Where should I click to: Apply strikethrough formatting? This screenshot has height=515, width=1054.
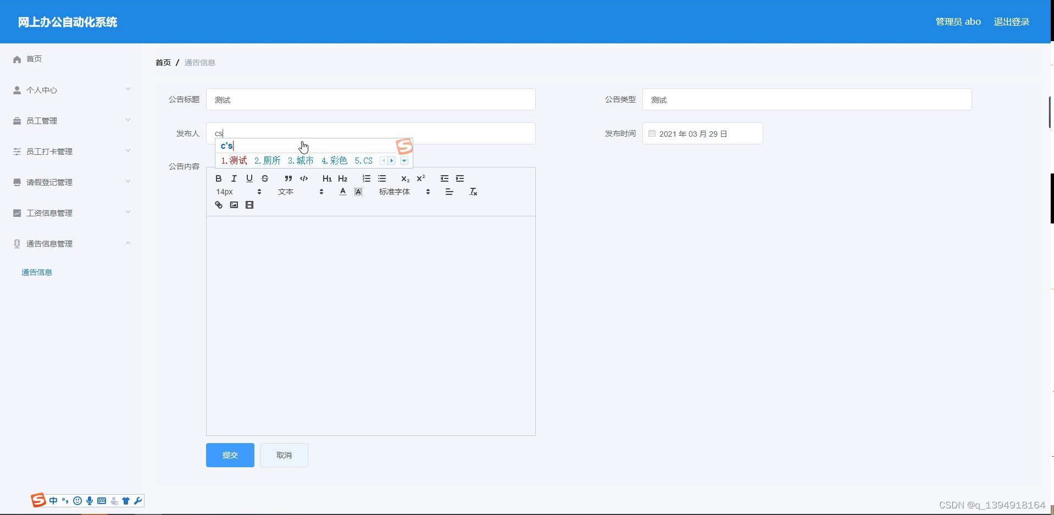point(264,178)
